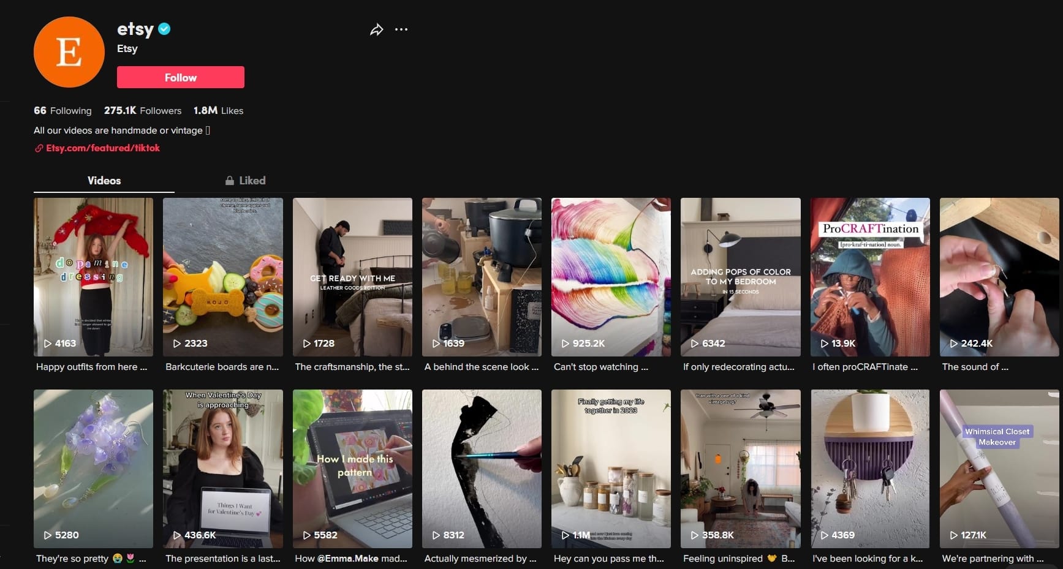Image resolution: width=1063 pixels, height=569 pixels.
Task: Click caption 'The presentation is a last...'
Action: [x=222, y=559]
